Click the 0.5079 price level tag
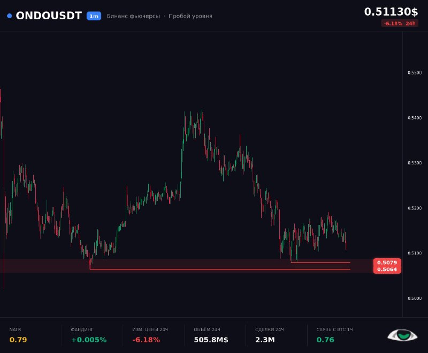This screenshot has height=353, width=428. click(387, 262)
